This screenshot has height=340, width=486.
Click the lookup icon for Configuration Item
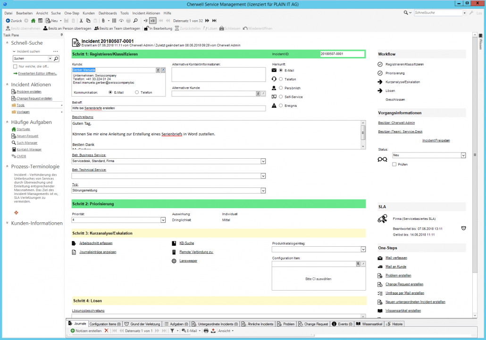tap(358, 264)
